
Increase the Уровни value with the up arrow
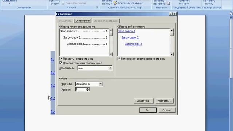click(87, 88)
